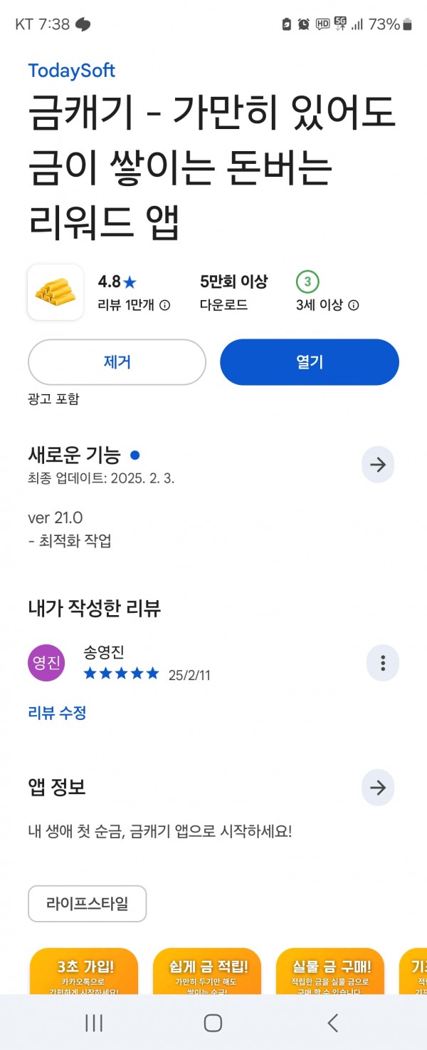The image size is (427, 1050).
Task: Open review count info icon
Action: pyautogui.click(x=165, y=305)
